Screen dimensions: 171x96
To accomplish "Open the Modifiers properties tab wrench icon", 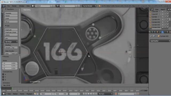I will [162, 32].
